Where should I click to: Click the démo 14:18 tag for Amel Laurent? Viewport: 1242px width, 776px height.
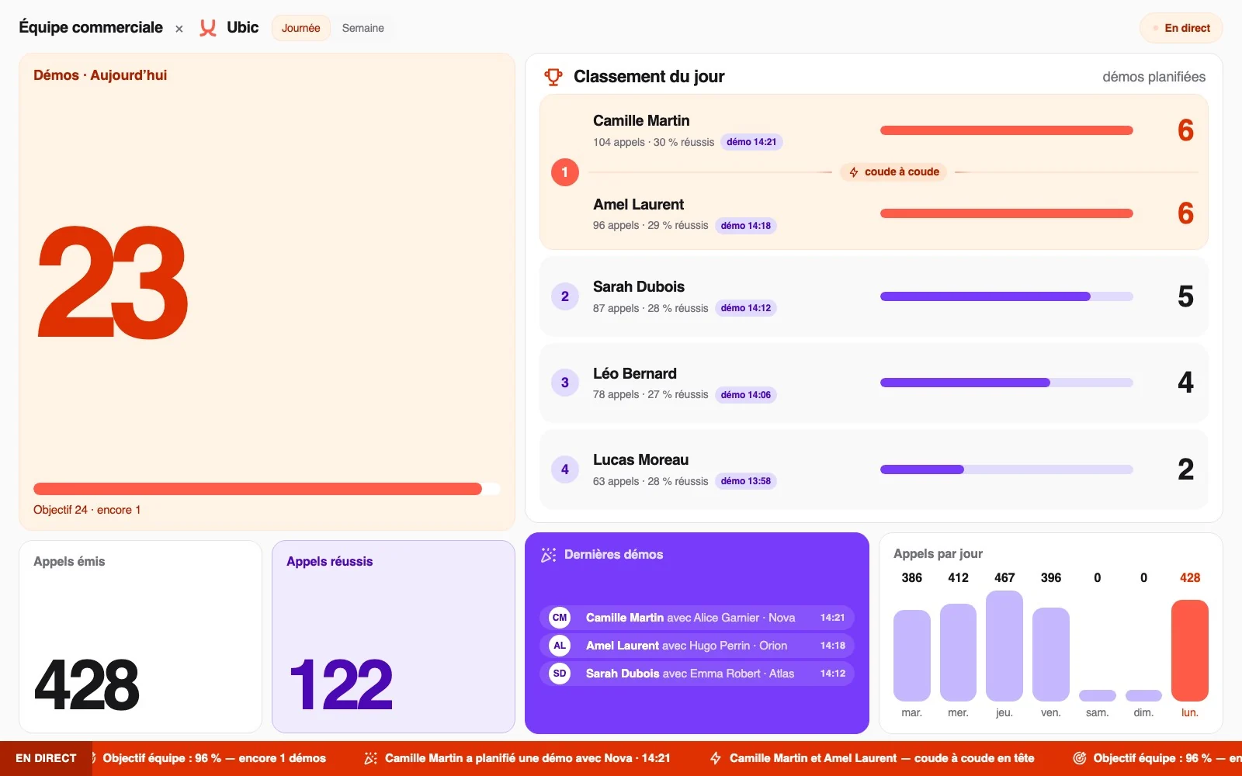[746, 226]
